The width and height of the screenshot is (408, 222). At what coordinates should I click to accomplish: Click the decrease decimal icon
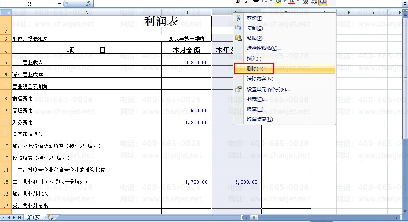click(314, 2)
